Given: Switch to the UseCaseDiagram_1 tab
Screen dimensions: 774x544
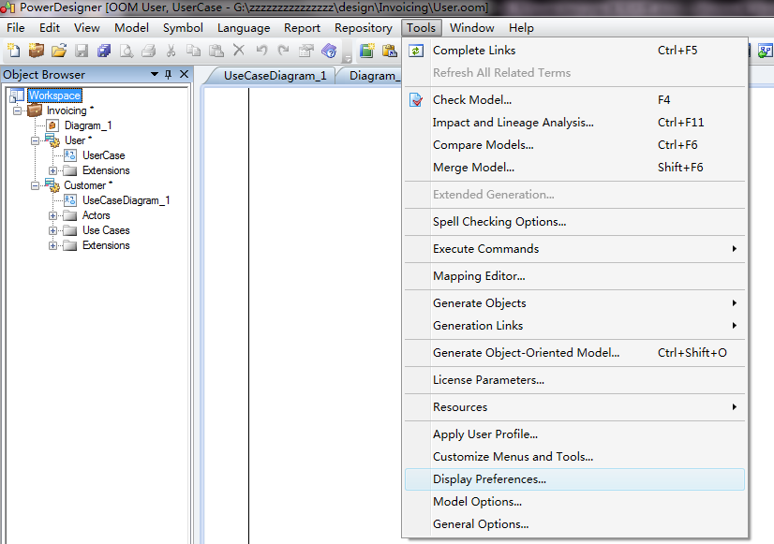Looking at the screenshot, I should coord(275,76).
